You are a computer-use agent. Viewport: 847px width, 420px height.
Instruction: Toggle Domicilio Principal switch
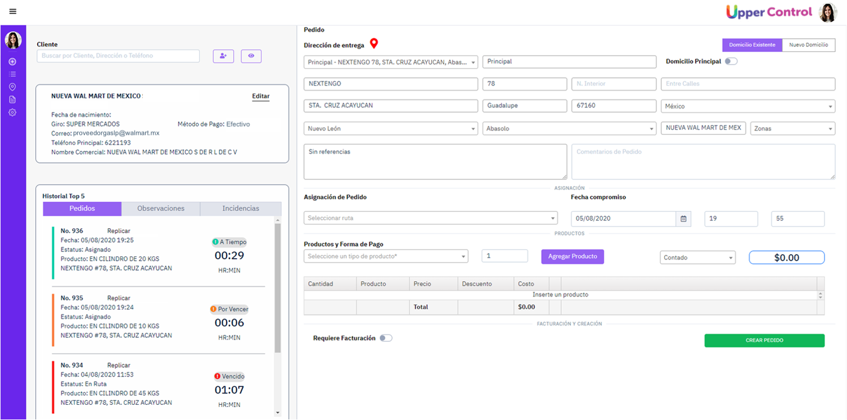pyautogui.click(x=731, y=61)
